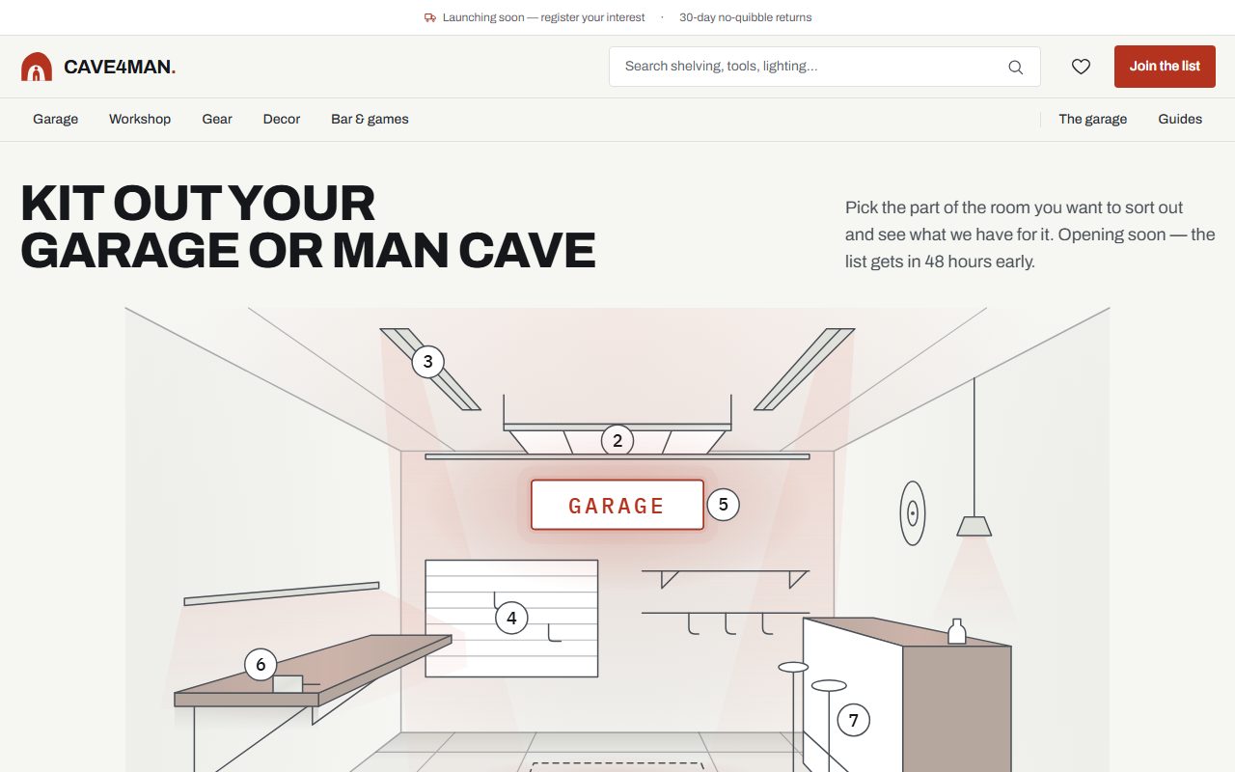The width and height of the screenshot is (1235, 772).
Task: Click the CAVE4MAN arch logo icon
Action: tap(37, 67)
